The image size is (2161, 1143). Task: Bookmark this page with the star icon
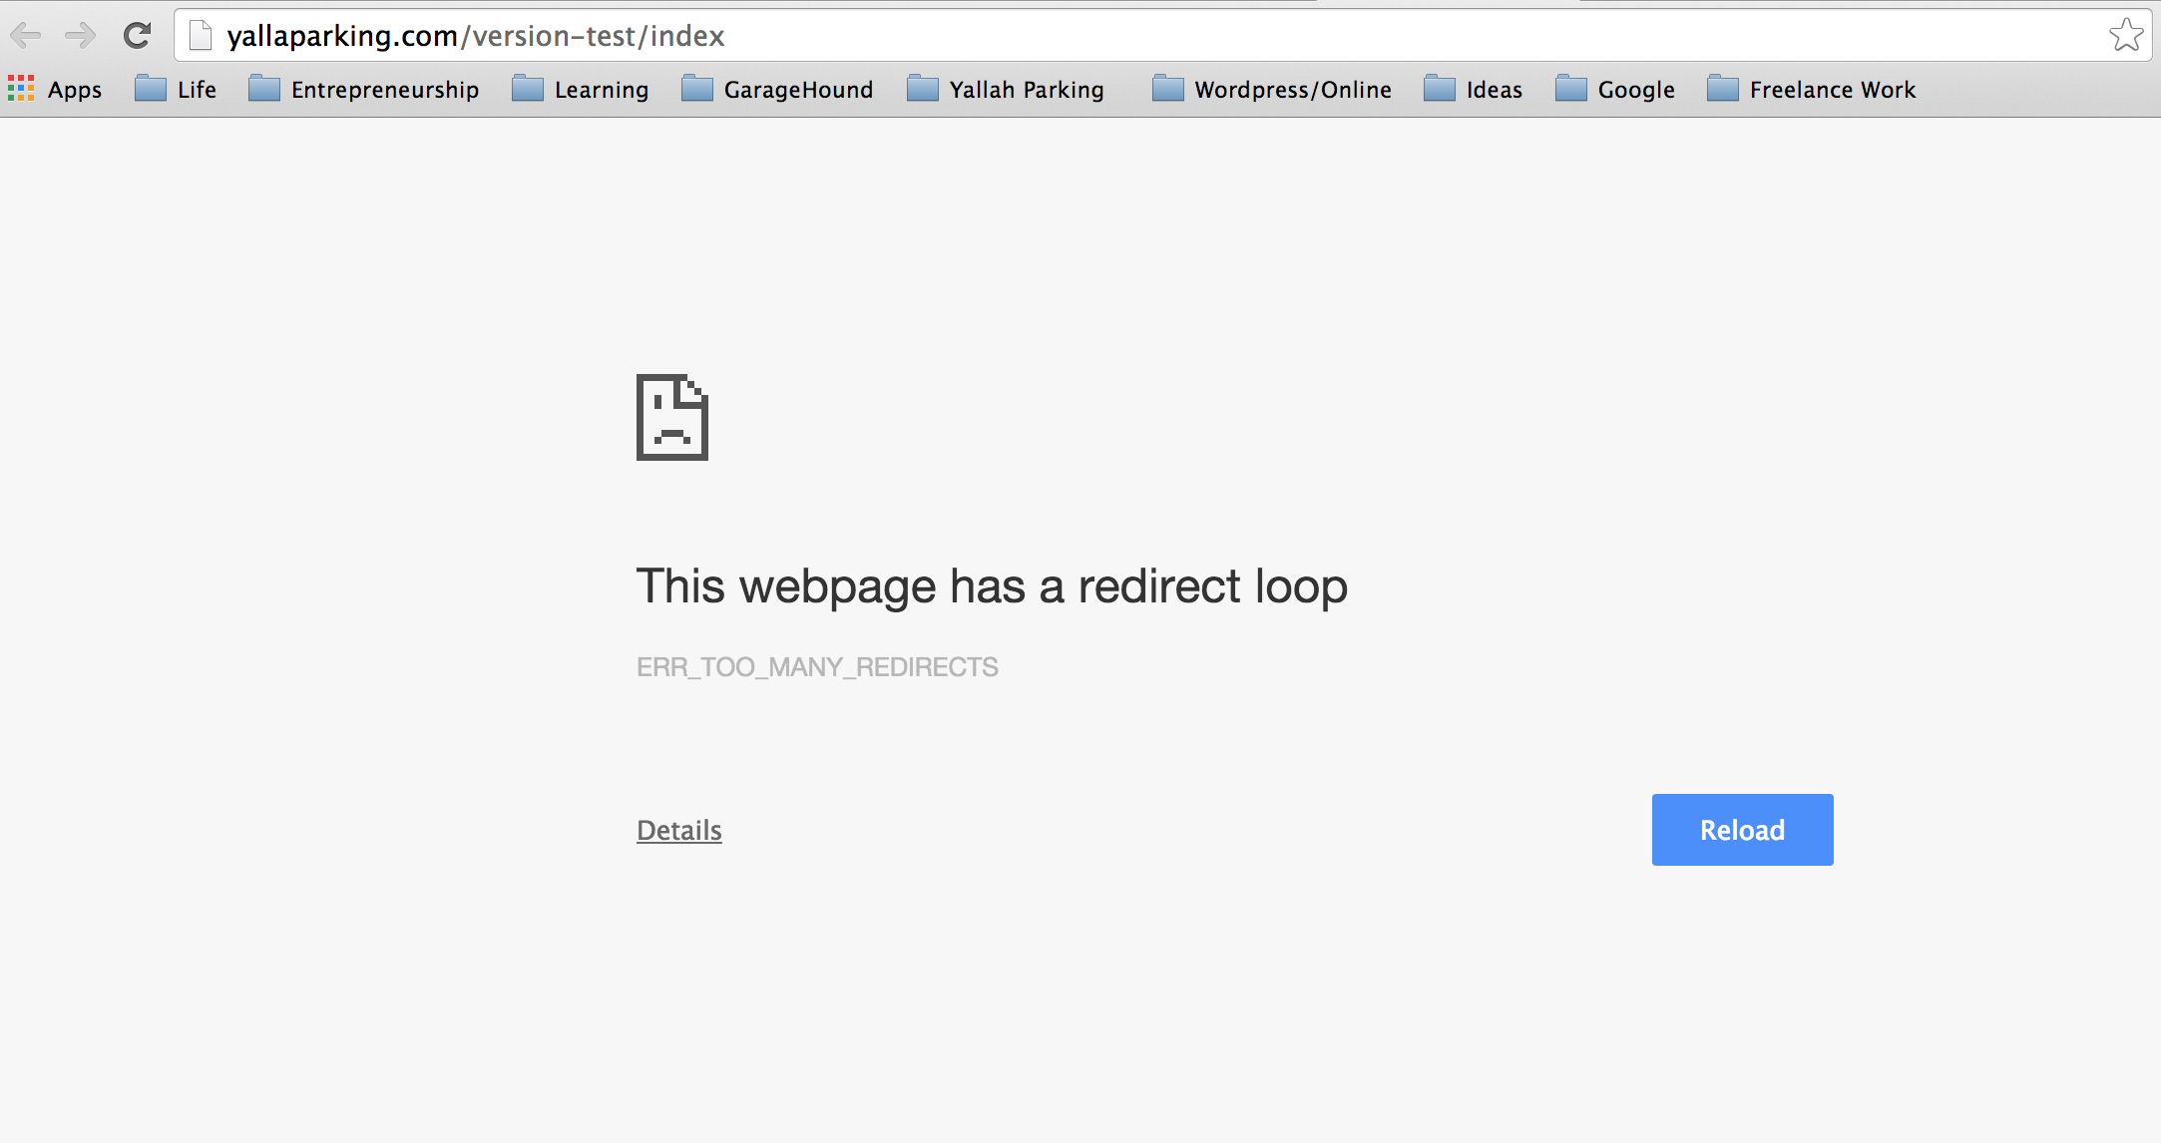tap(2125, 36)
